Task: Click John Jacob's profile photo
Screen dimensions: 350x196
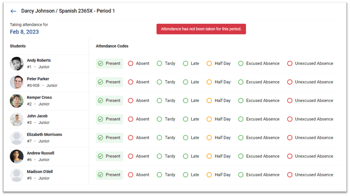Action: pos(17,119)
